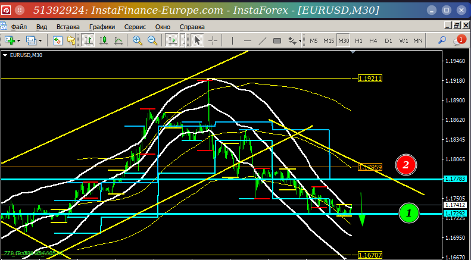Screen dimensions: 471x260
Task: Click the round dots button in title bar
Action: pos(20,10)
